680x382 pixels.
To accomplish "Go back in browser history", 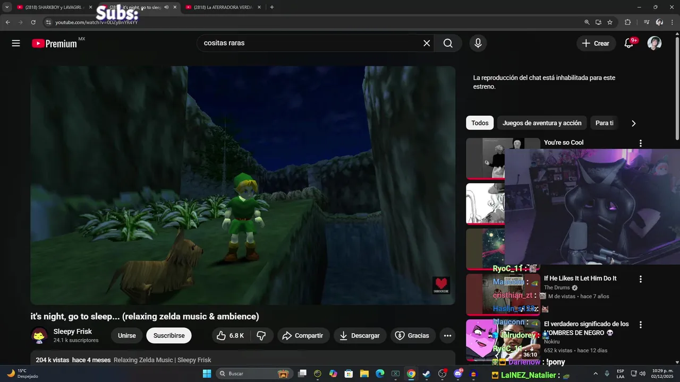I will click(x=8, y=22).
